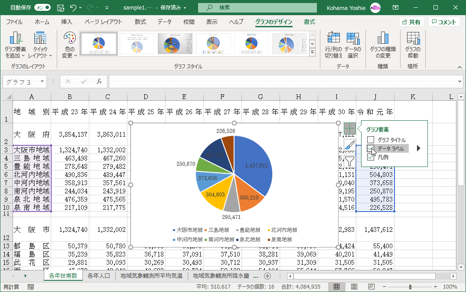
Task: Select the dark-background third chart style thumbnail
Action: point(175,44)
